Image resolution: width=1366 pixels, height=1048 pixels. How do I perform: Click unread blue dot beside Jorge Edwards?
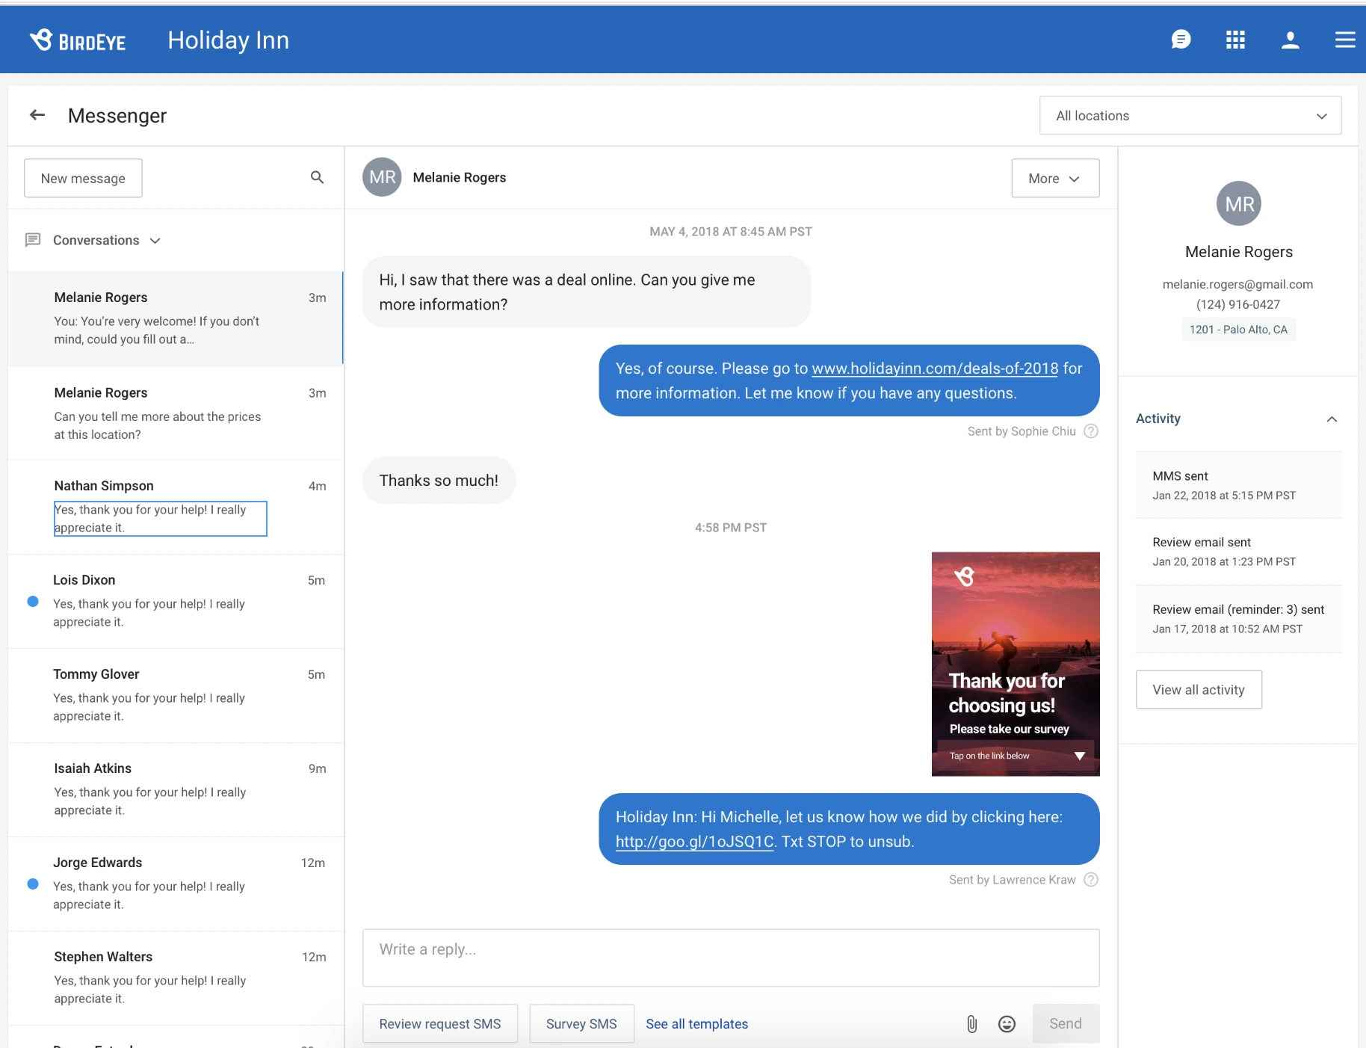click(x=33, y=884)
